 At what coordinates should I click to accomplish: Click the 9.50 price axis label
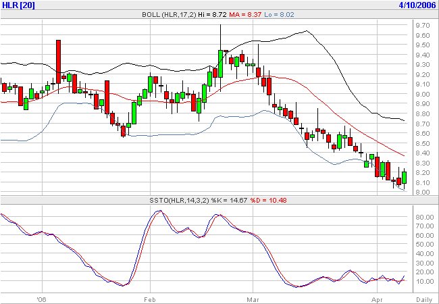423,45
